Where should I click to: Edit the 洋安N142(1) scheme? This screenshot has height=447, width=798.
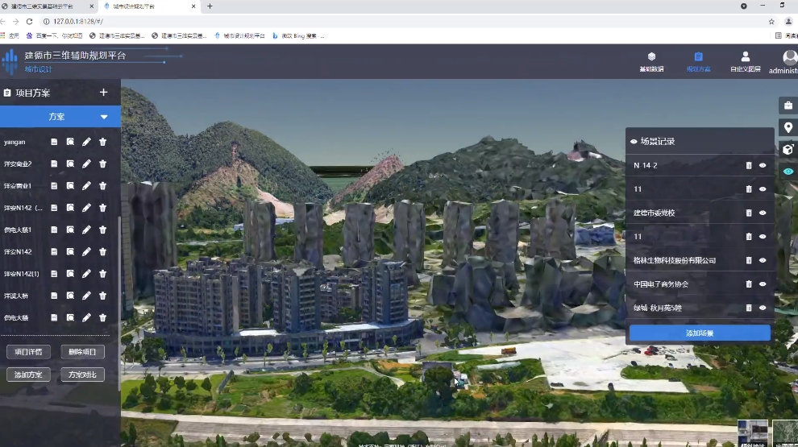(86, 274)
